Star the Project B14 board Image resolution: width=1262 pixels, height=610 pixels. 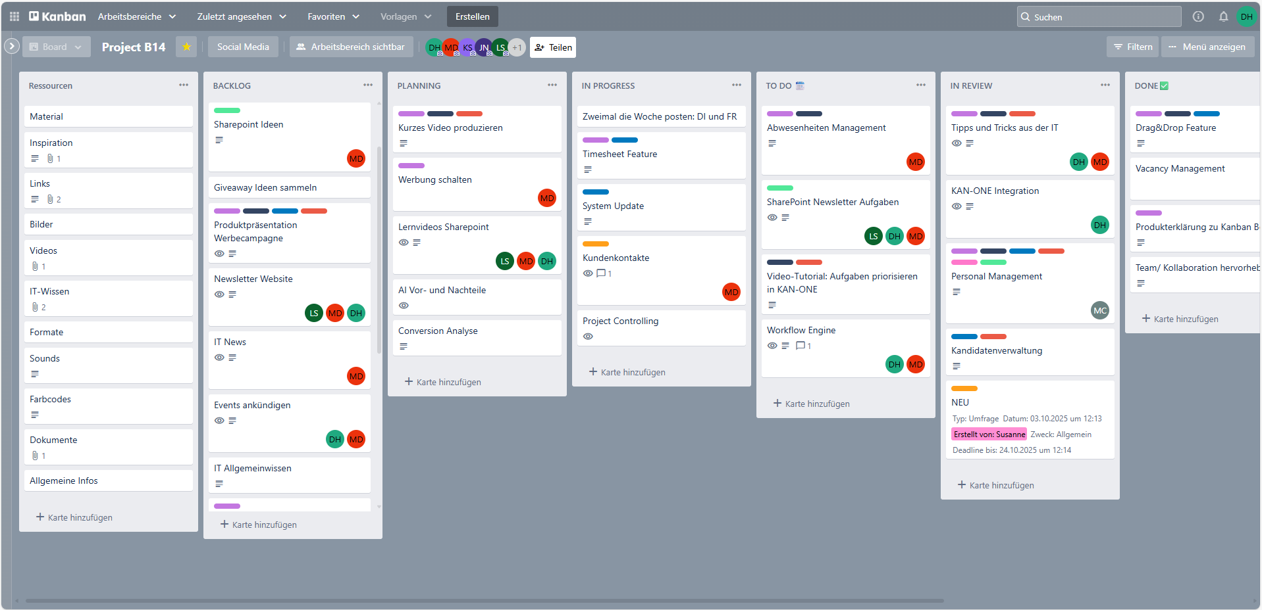pos(186,47)
